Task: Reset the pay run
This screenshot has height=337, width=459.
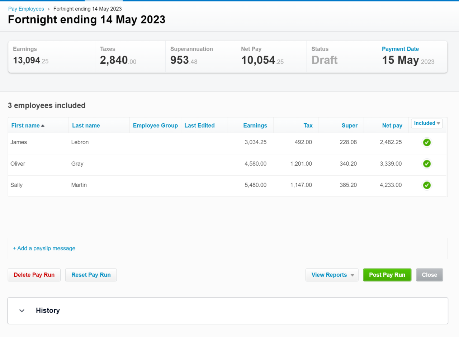Action: click(91, 275)
